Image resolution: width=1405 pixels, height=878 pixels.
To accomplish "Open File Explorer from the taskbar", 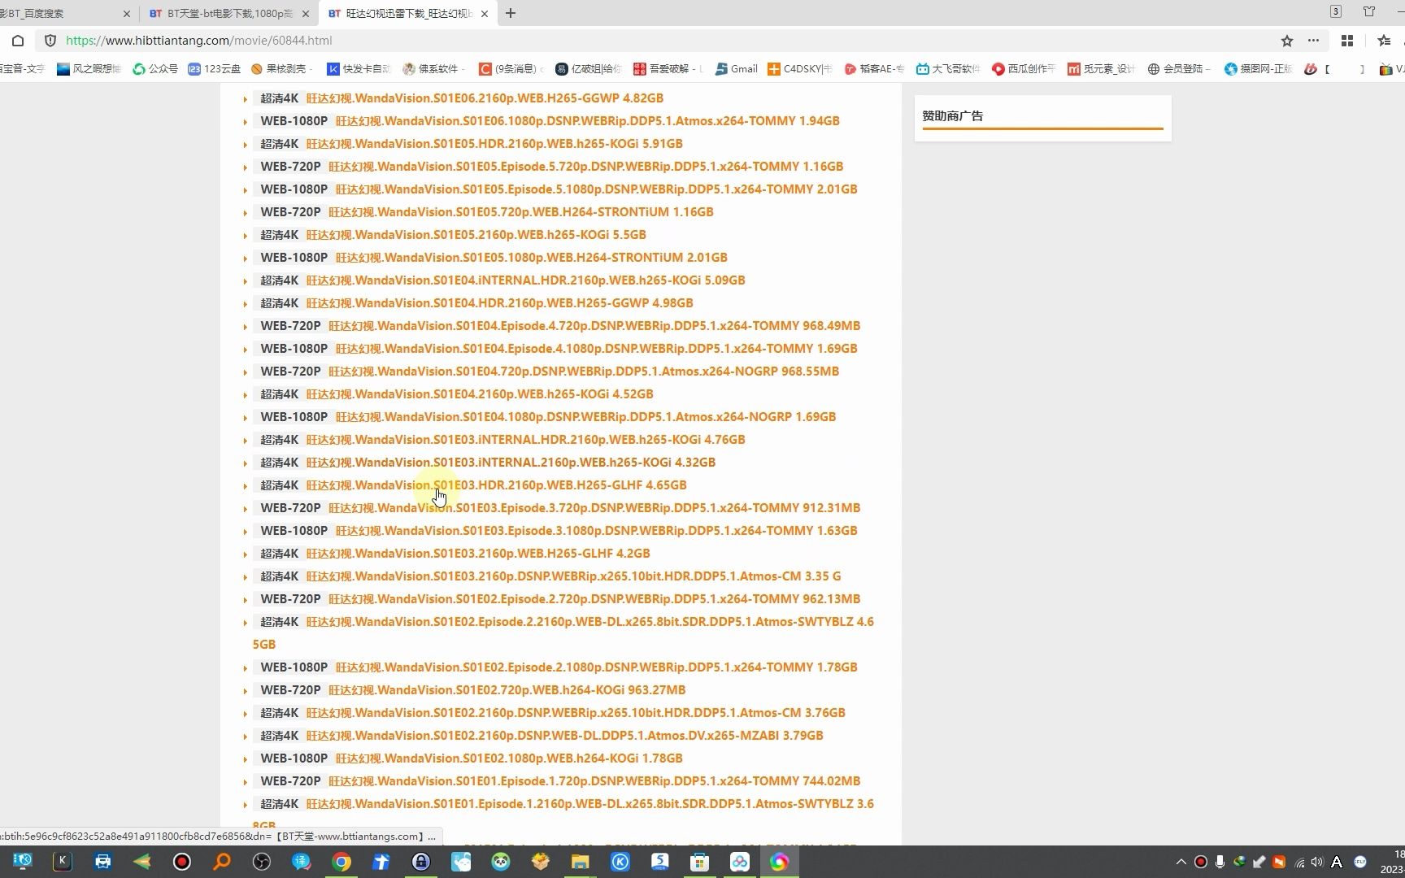I will pos(580,862).
